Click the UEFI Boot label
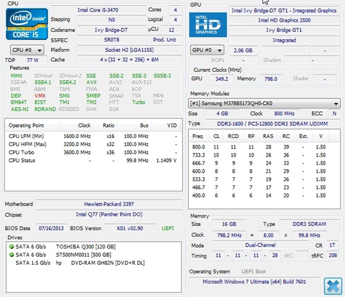 253,272
